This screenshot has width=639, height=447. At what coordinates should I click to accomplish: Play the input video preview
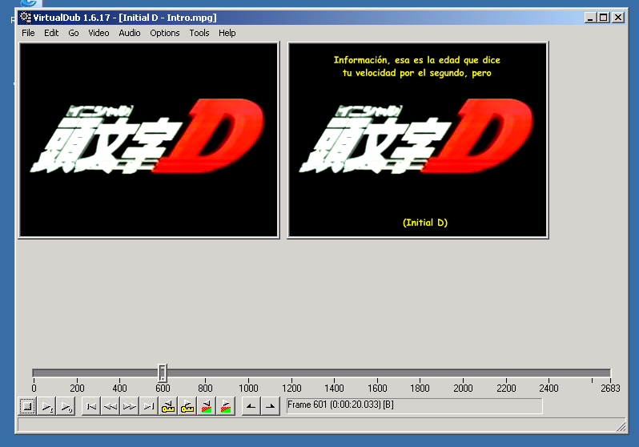point(46,406)
